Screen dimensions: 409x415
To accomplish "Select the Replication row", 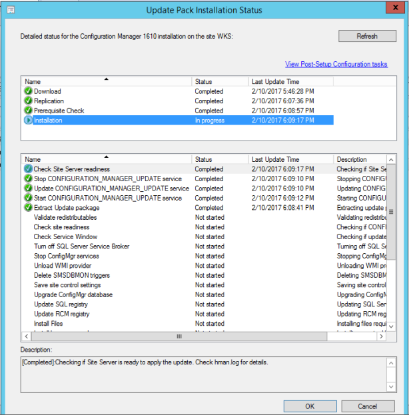I will click(179, 101).
